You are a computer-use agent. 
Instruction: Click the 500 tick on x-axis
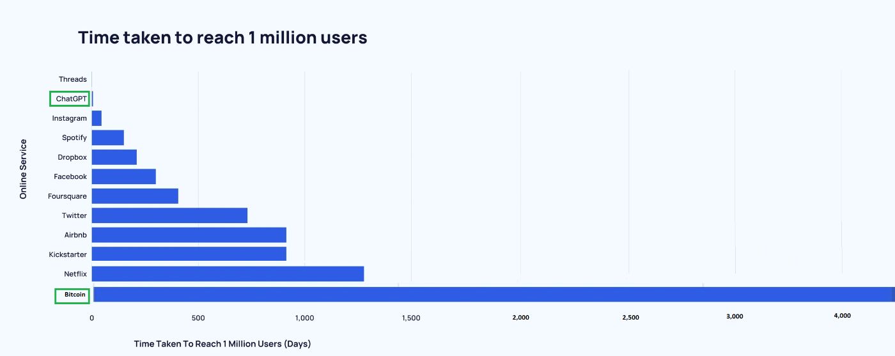(x=198, y=318)
